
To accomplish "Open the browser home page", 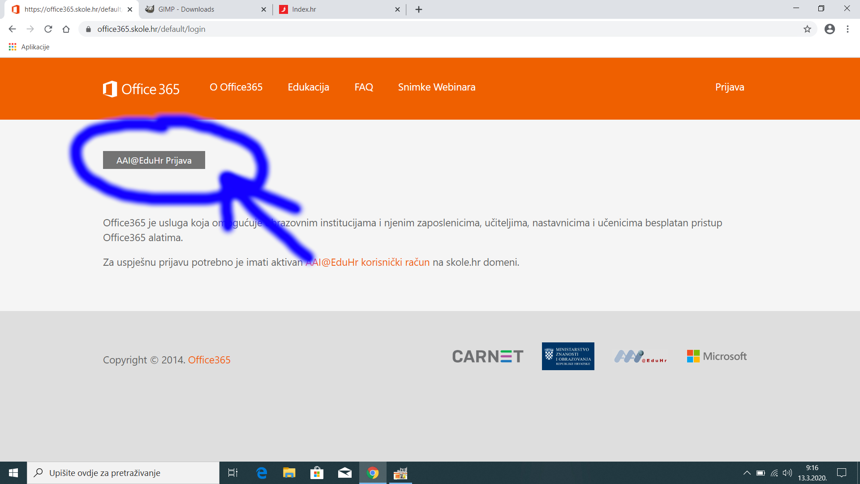I will click(x=66, y=29).
